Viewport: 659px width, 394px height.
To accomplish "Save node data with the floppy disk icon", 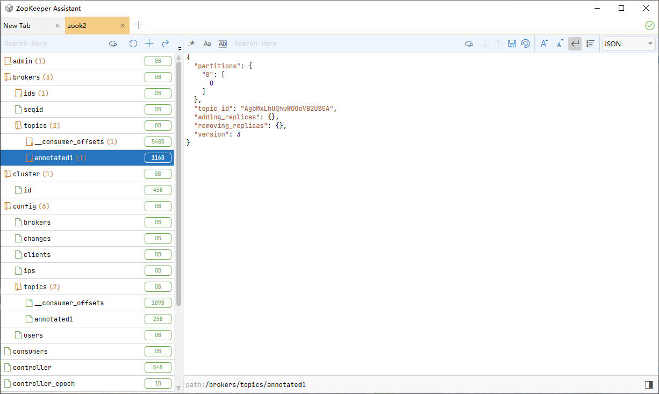I will 512,44.
